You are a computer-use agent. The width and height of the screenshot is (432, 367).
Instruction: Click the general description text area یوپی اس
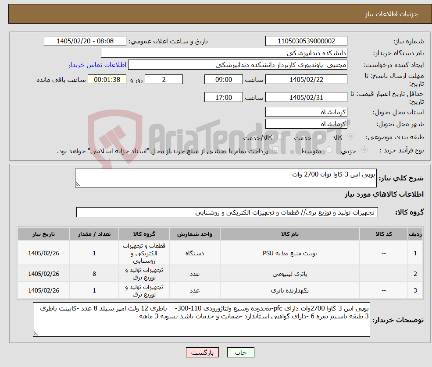pyautogui.click(x=225, y=178)
